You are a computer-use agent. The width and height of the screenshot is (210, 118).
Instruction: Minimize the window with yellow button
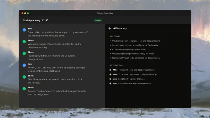coord(25,13)
